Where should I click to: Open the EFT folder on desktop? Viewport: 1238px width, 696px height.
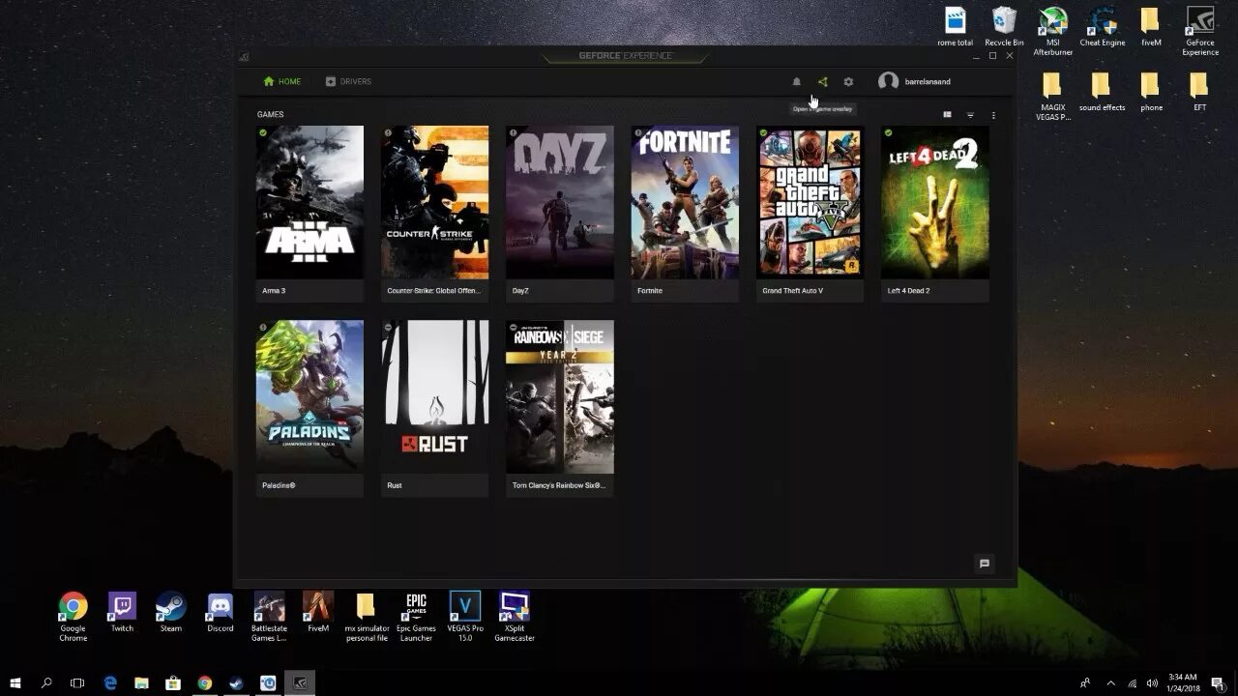pyautogui.click(x=1200, y=93)
